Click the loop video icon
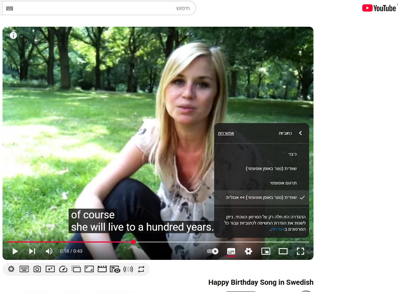This screenshot has height=292, width=398. [141, 269]
